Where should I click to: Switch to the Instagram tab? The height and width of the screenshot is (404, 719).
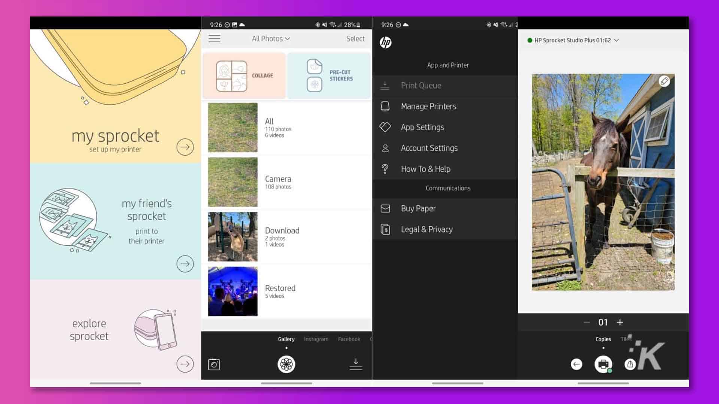(316, 339)
